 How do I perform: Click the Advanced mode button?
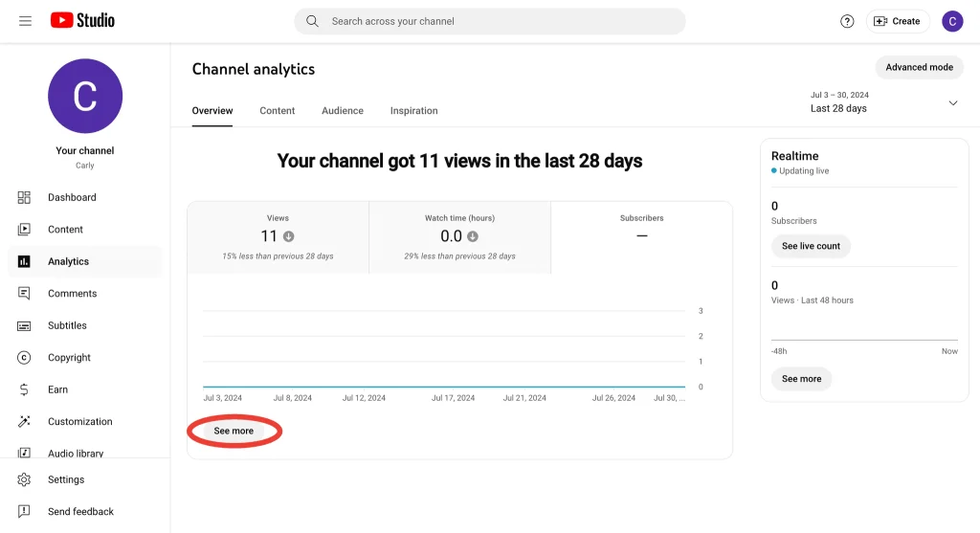[x=919, y=67]
